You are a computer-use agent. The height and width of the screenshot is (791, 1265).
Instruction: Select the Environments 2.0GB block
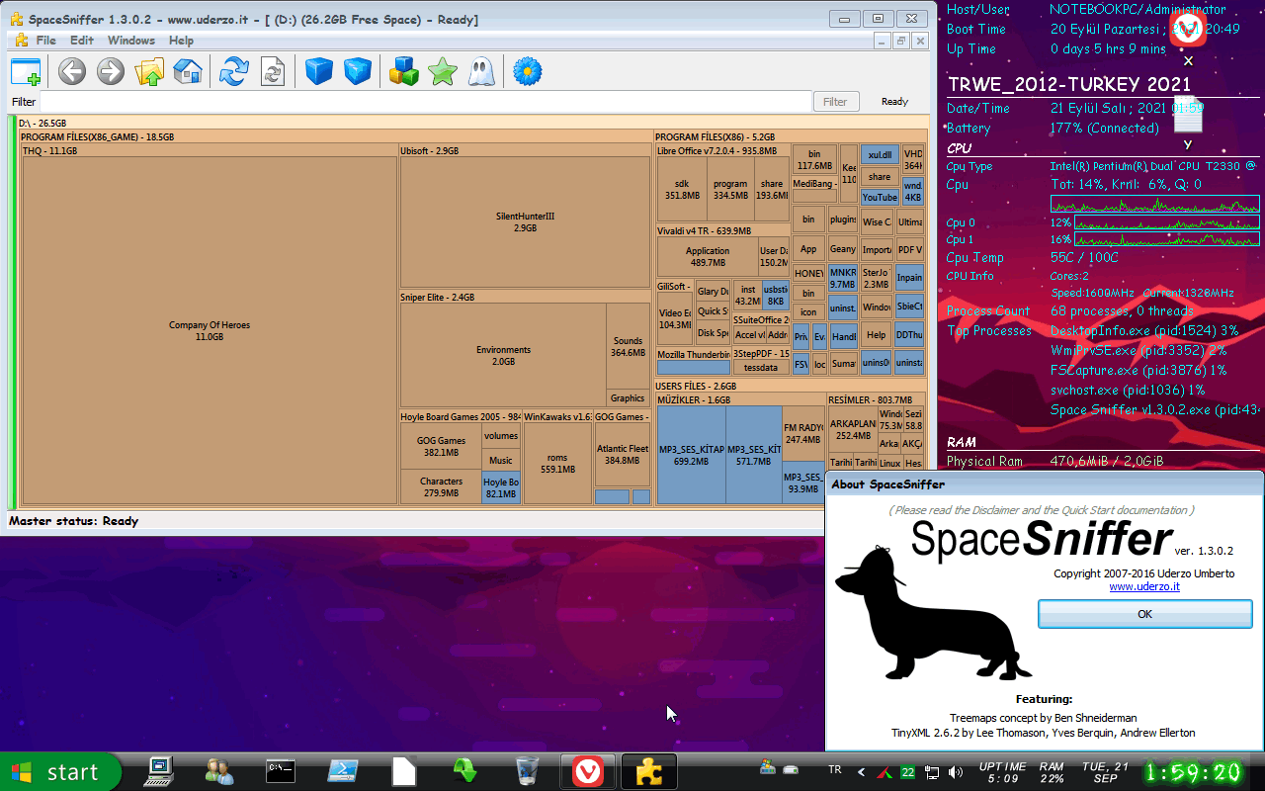click(x=503, y=355)
